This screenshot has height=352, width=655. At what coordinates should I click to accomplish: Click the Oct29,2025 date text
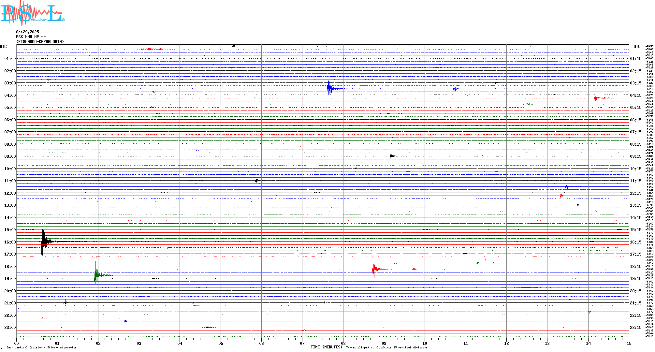coord(27,32)
